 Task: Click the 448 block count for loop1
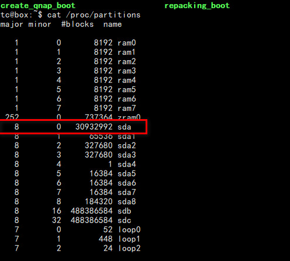coord(106,239)
